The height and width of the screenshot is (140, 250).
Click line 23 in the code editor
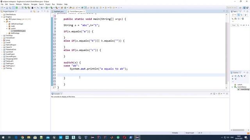(141, 75)
